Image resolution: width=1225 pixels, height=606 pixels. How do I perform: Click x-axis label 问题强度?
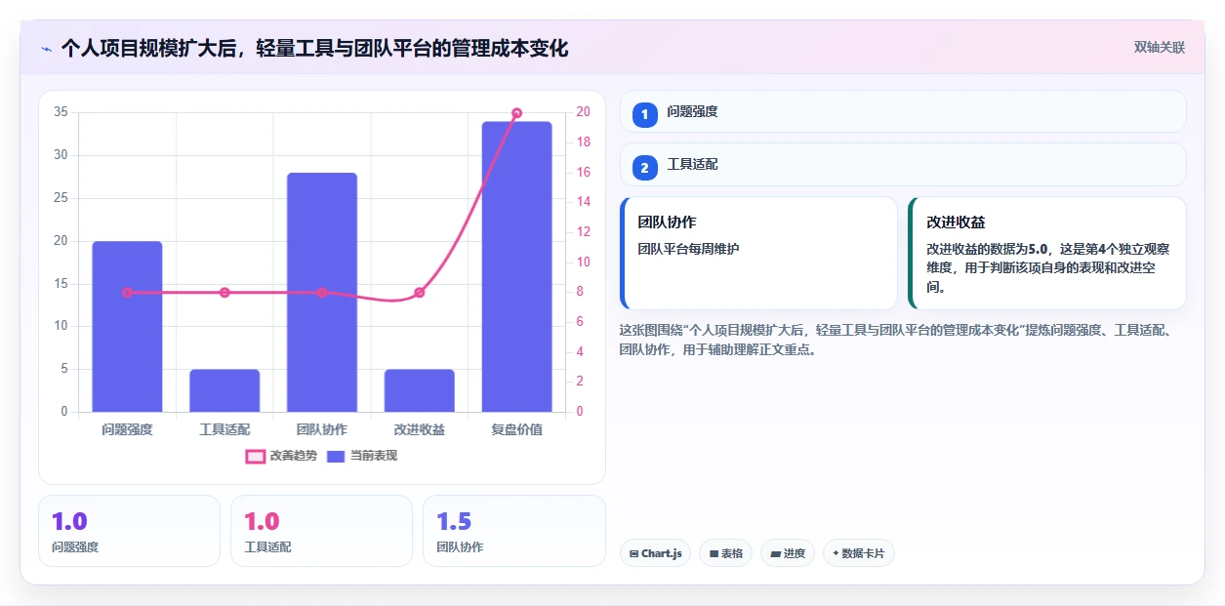tap(127, 429)
